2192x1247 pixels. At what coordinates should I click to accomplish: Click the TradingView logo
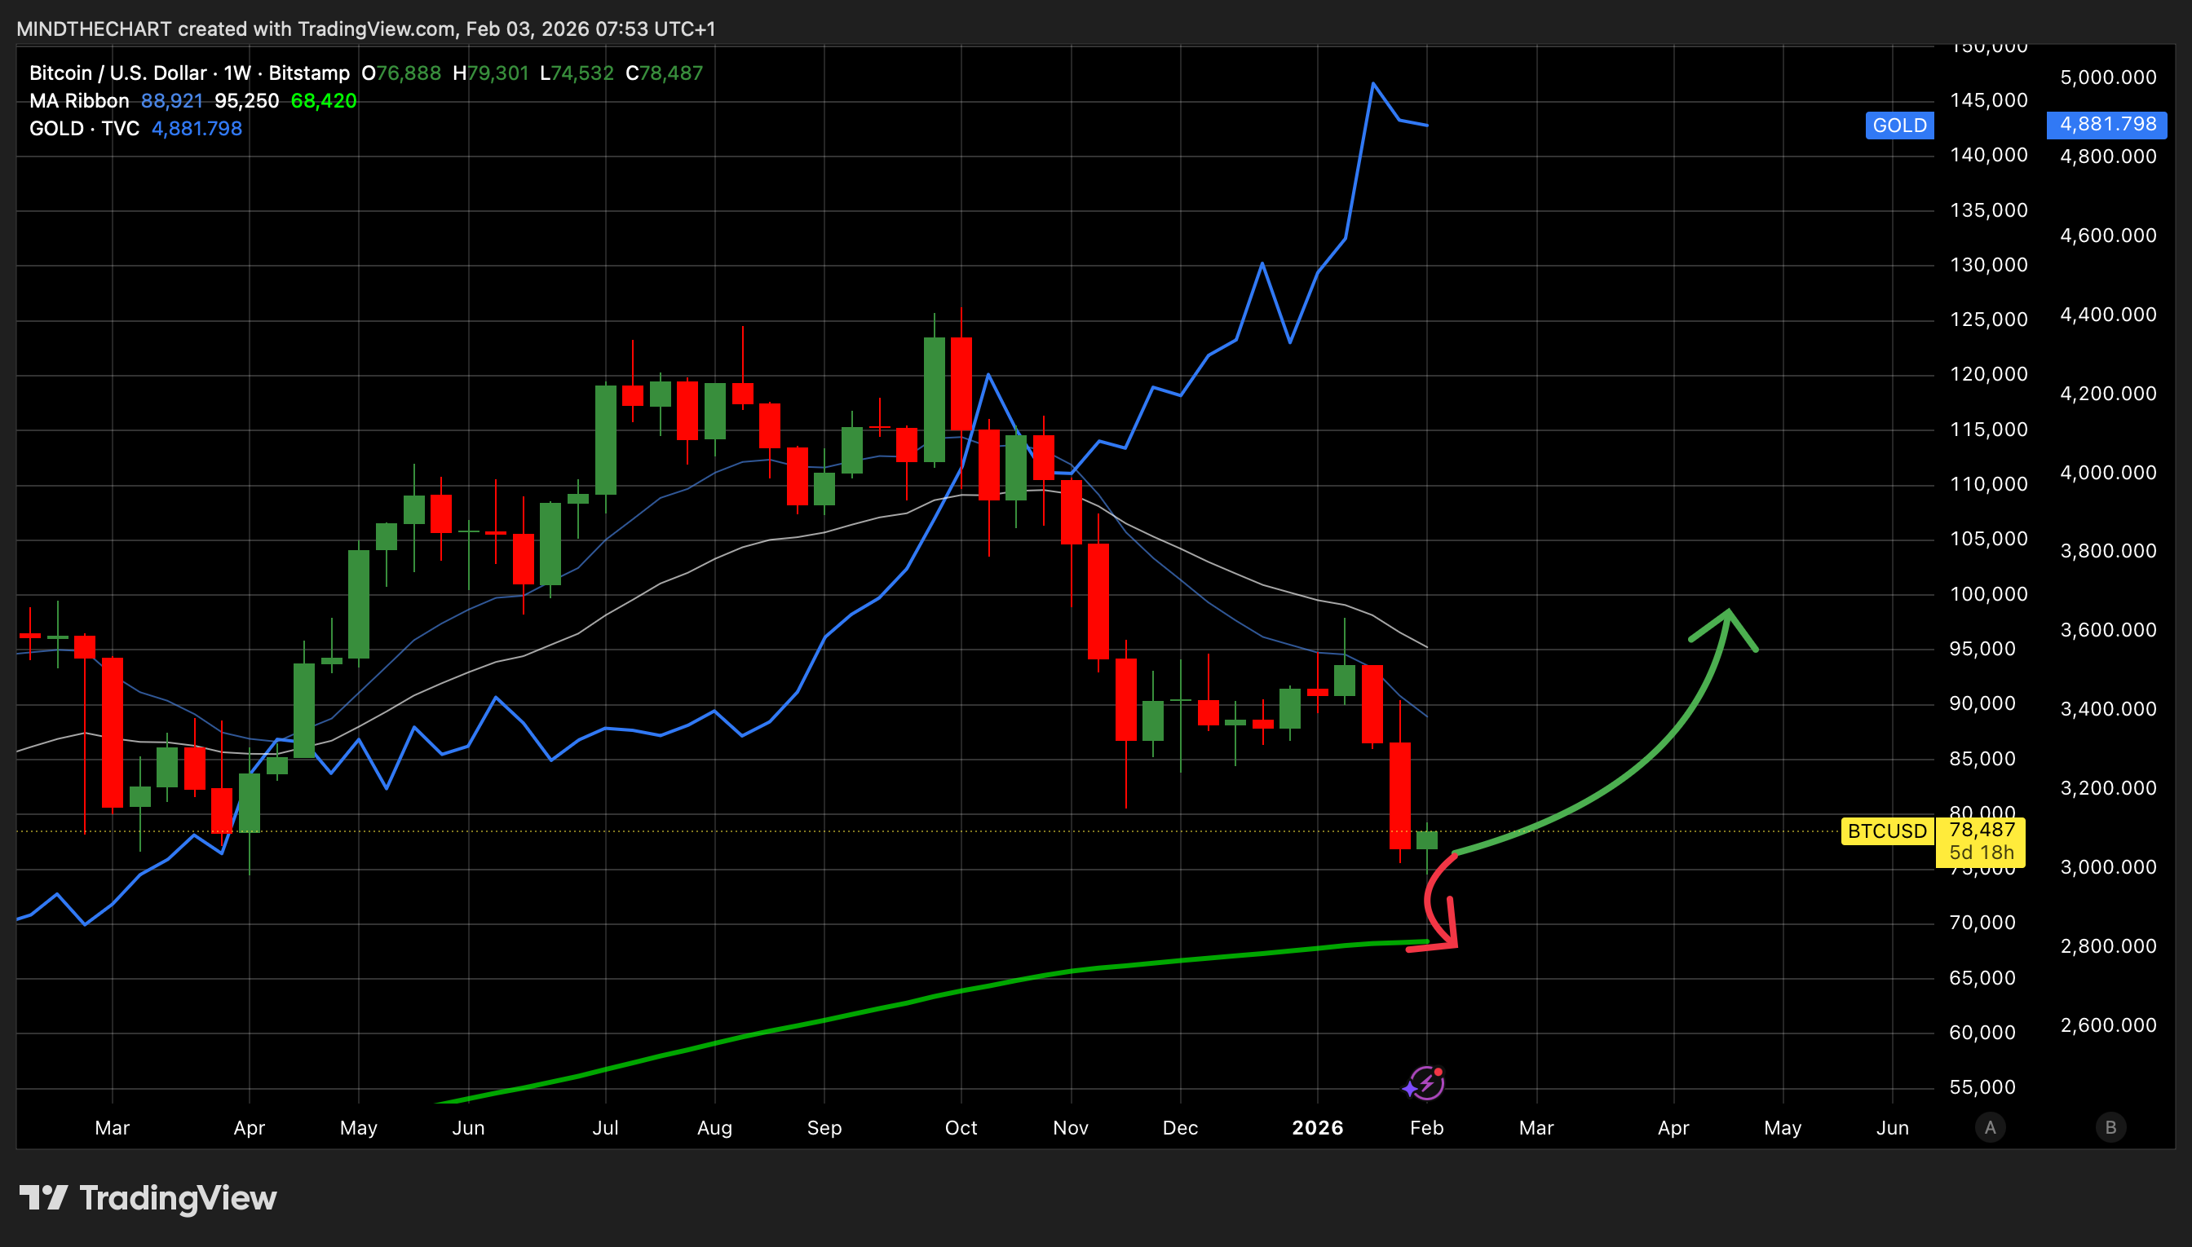(148, 1197)
